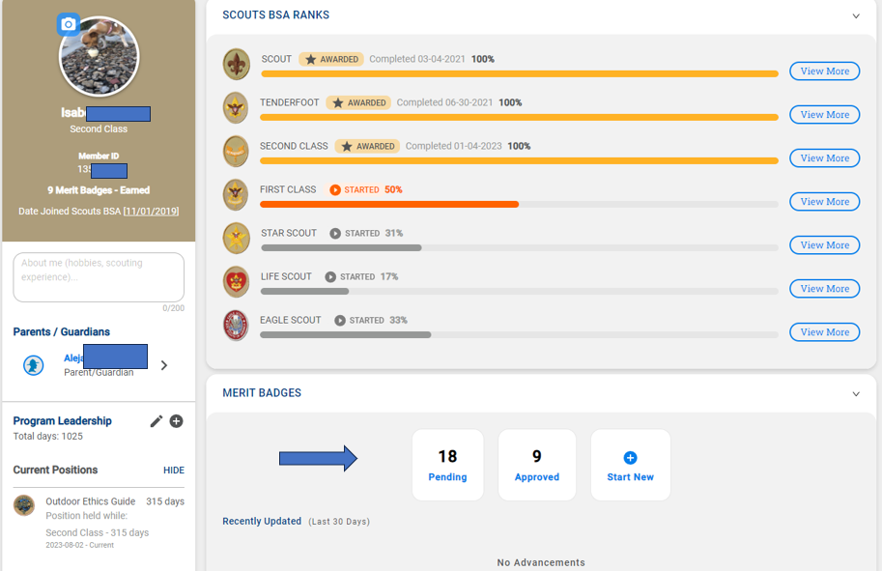Select the First Class rank badge icon

coord(236,194)
